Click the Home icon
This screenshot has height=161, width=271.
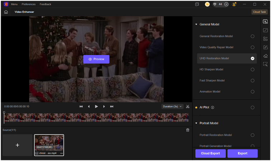(x=6, y=12)
